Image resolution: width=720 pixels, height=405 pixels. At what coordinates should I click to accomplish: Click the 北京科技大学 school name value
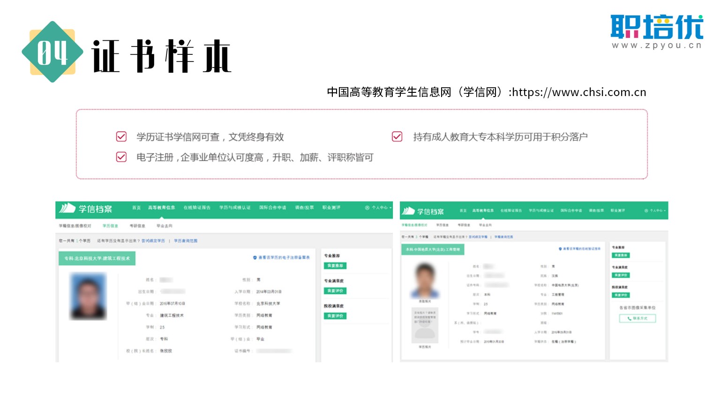click(x=268, y=304)
